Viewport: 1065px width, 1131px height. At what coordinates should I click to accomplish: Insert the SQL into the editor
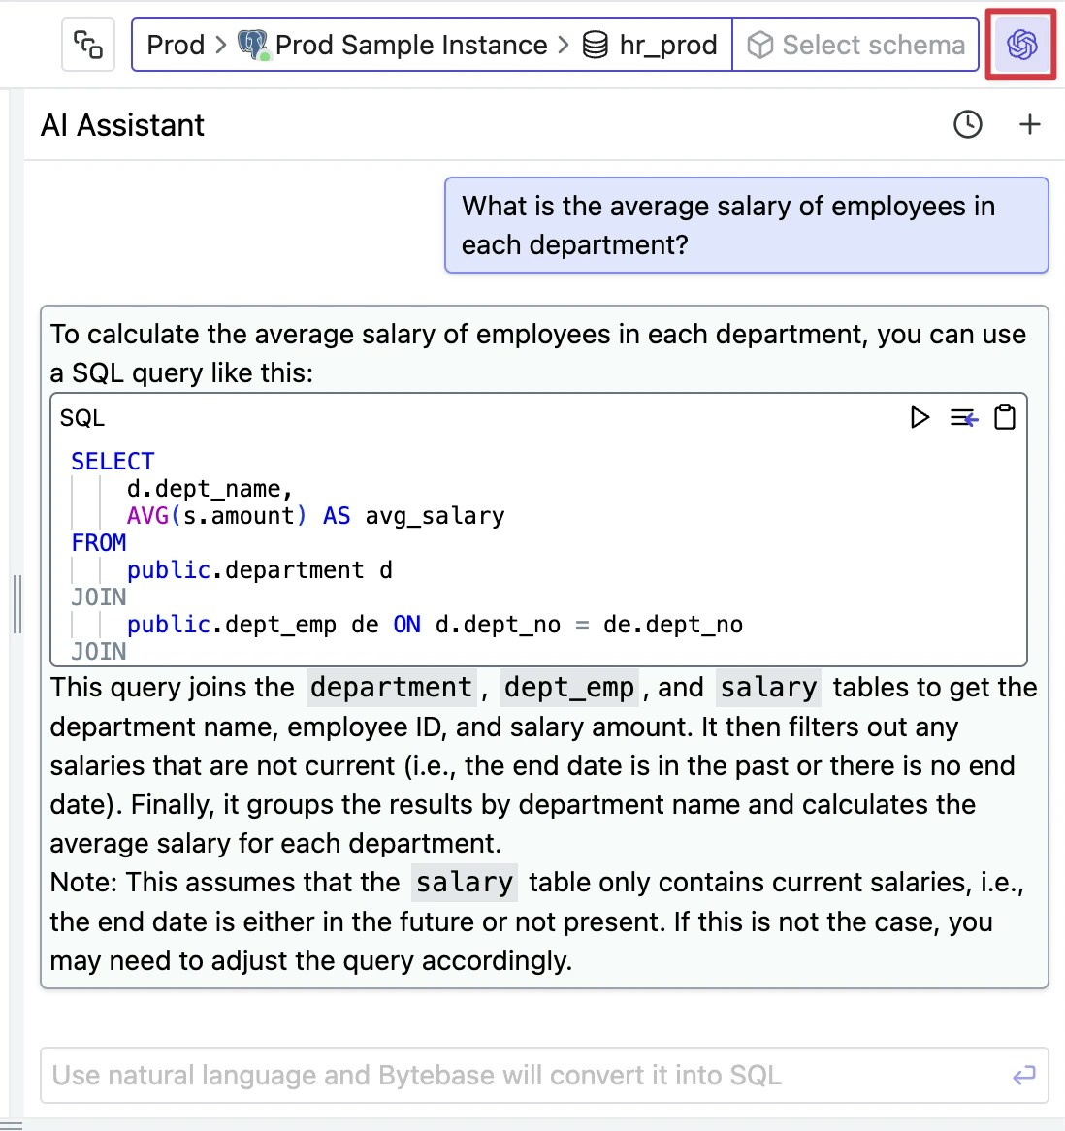pos(962,417)
